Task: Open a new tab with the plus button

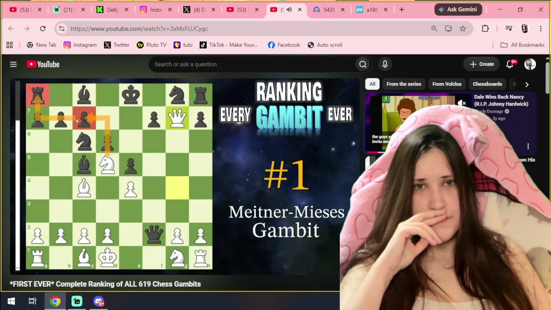Action: coord(402,9)
